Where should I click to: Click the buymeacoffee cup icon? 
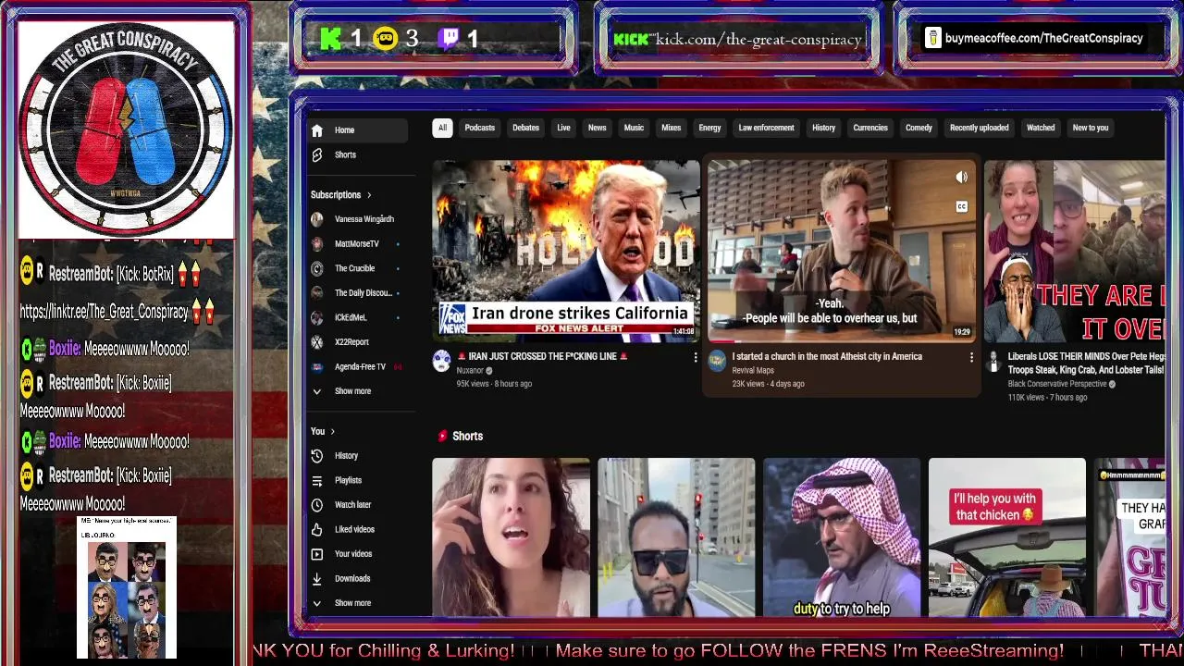pyautogui.click(x=932, y=38)
